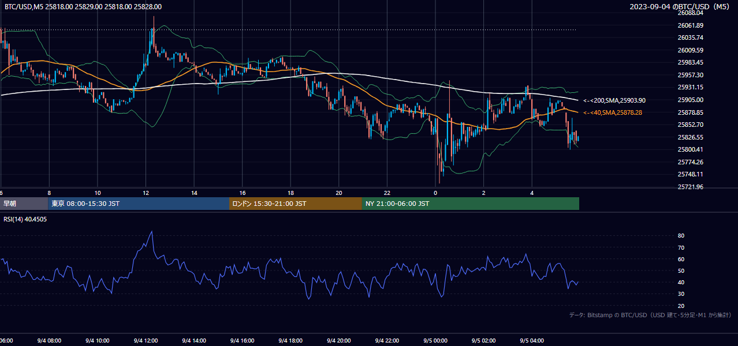Viewport: 738px width, 346px height.
Task: Click the RSI(14) 40.4505 indicator label
Action: click(x=25, y=219)
